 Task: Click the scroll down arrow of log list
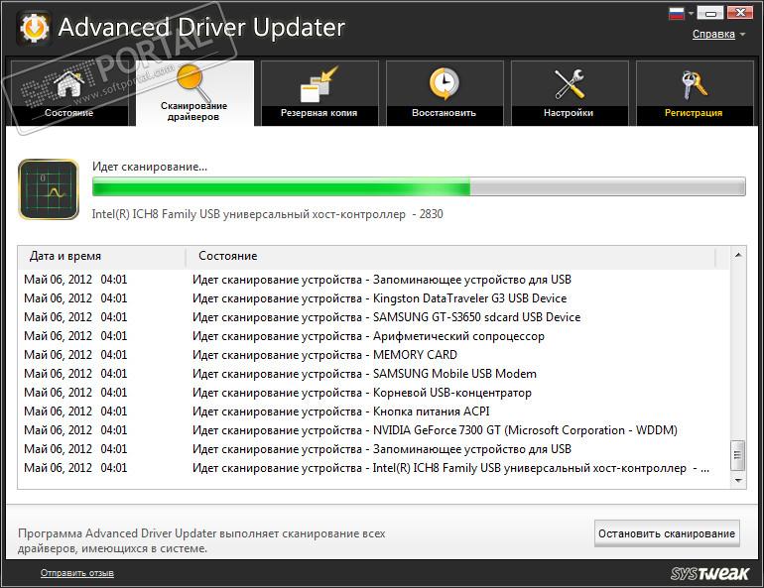tap(738, 481)
